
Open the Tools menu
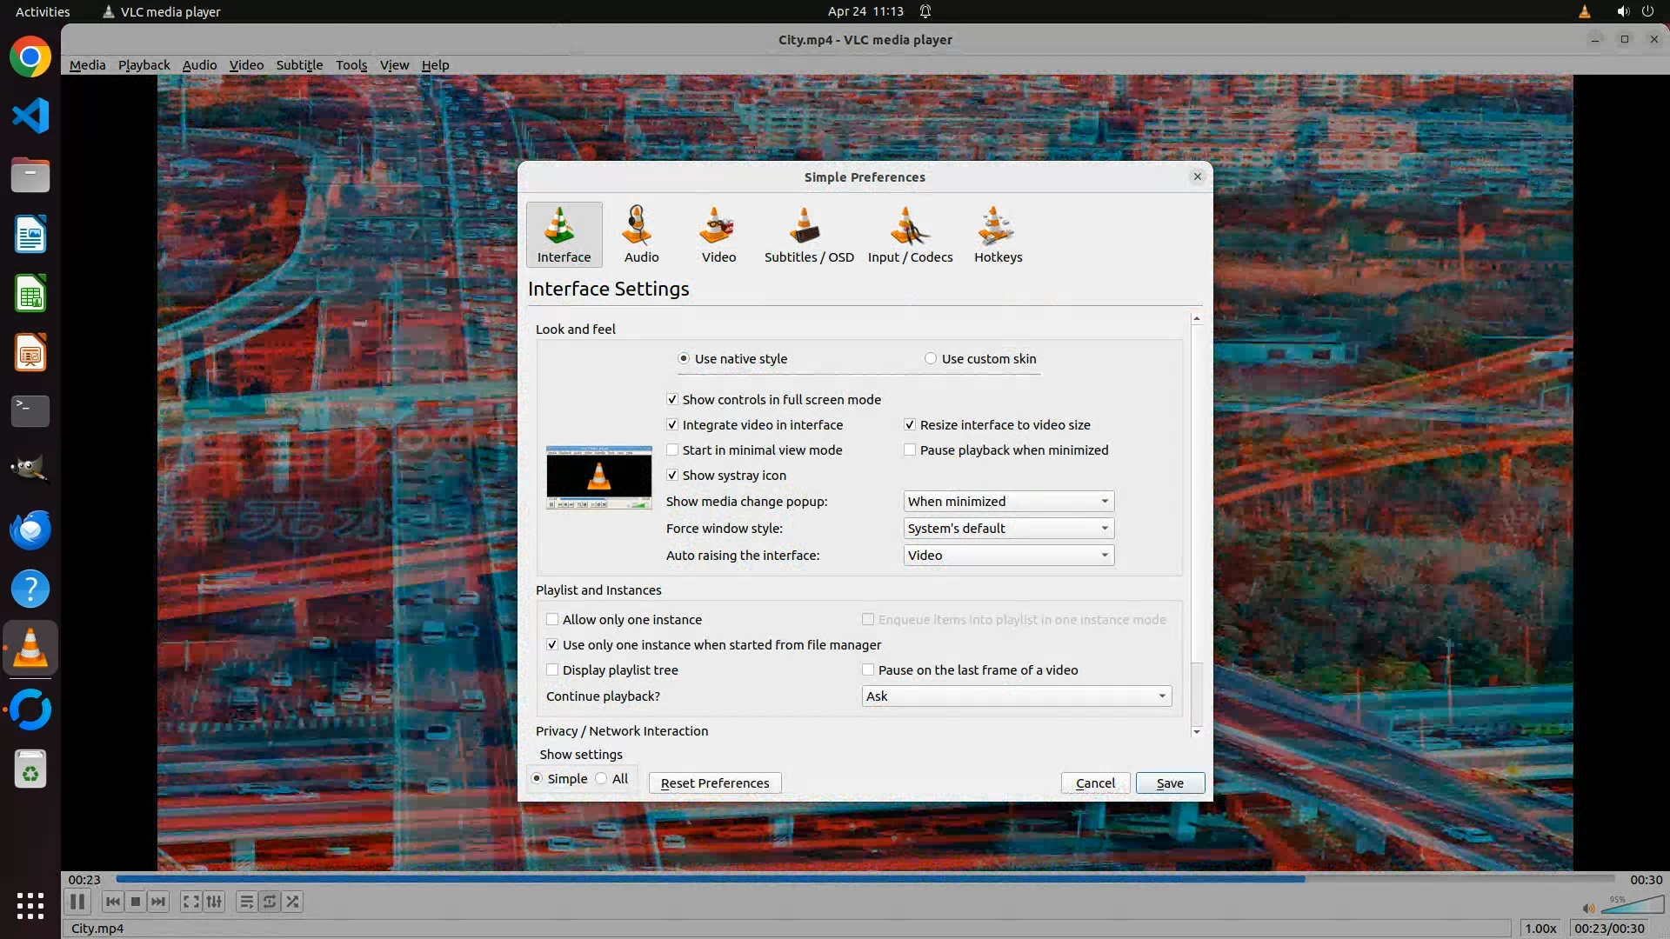click(x=351, y=65)
